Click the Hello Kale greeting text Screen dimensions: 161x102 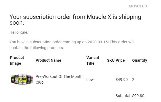pyautogui.click(x=19, y=32)
